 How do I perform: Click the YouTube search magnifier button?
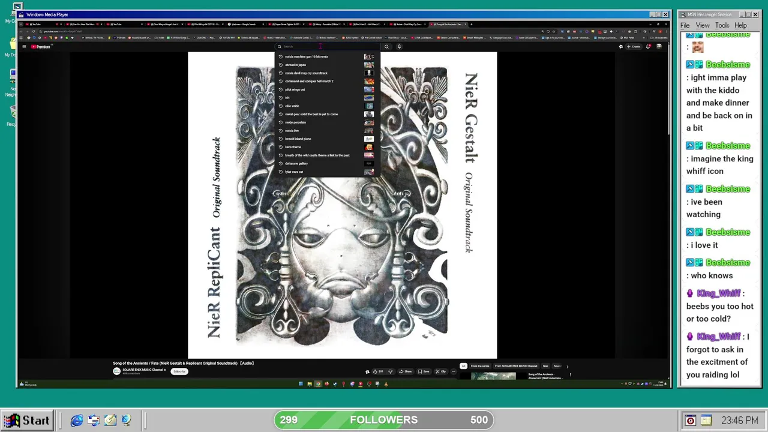[x=386, y=46]
